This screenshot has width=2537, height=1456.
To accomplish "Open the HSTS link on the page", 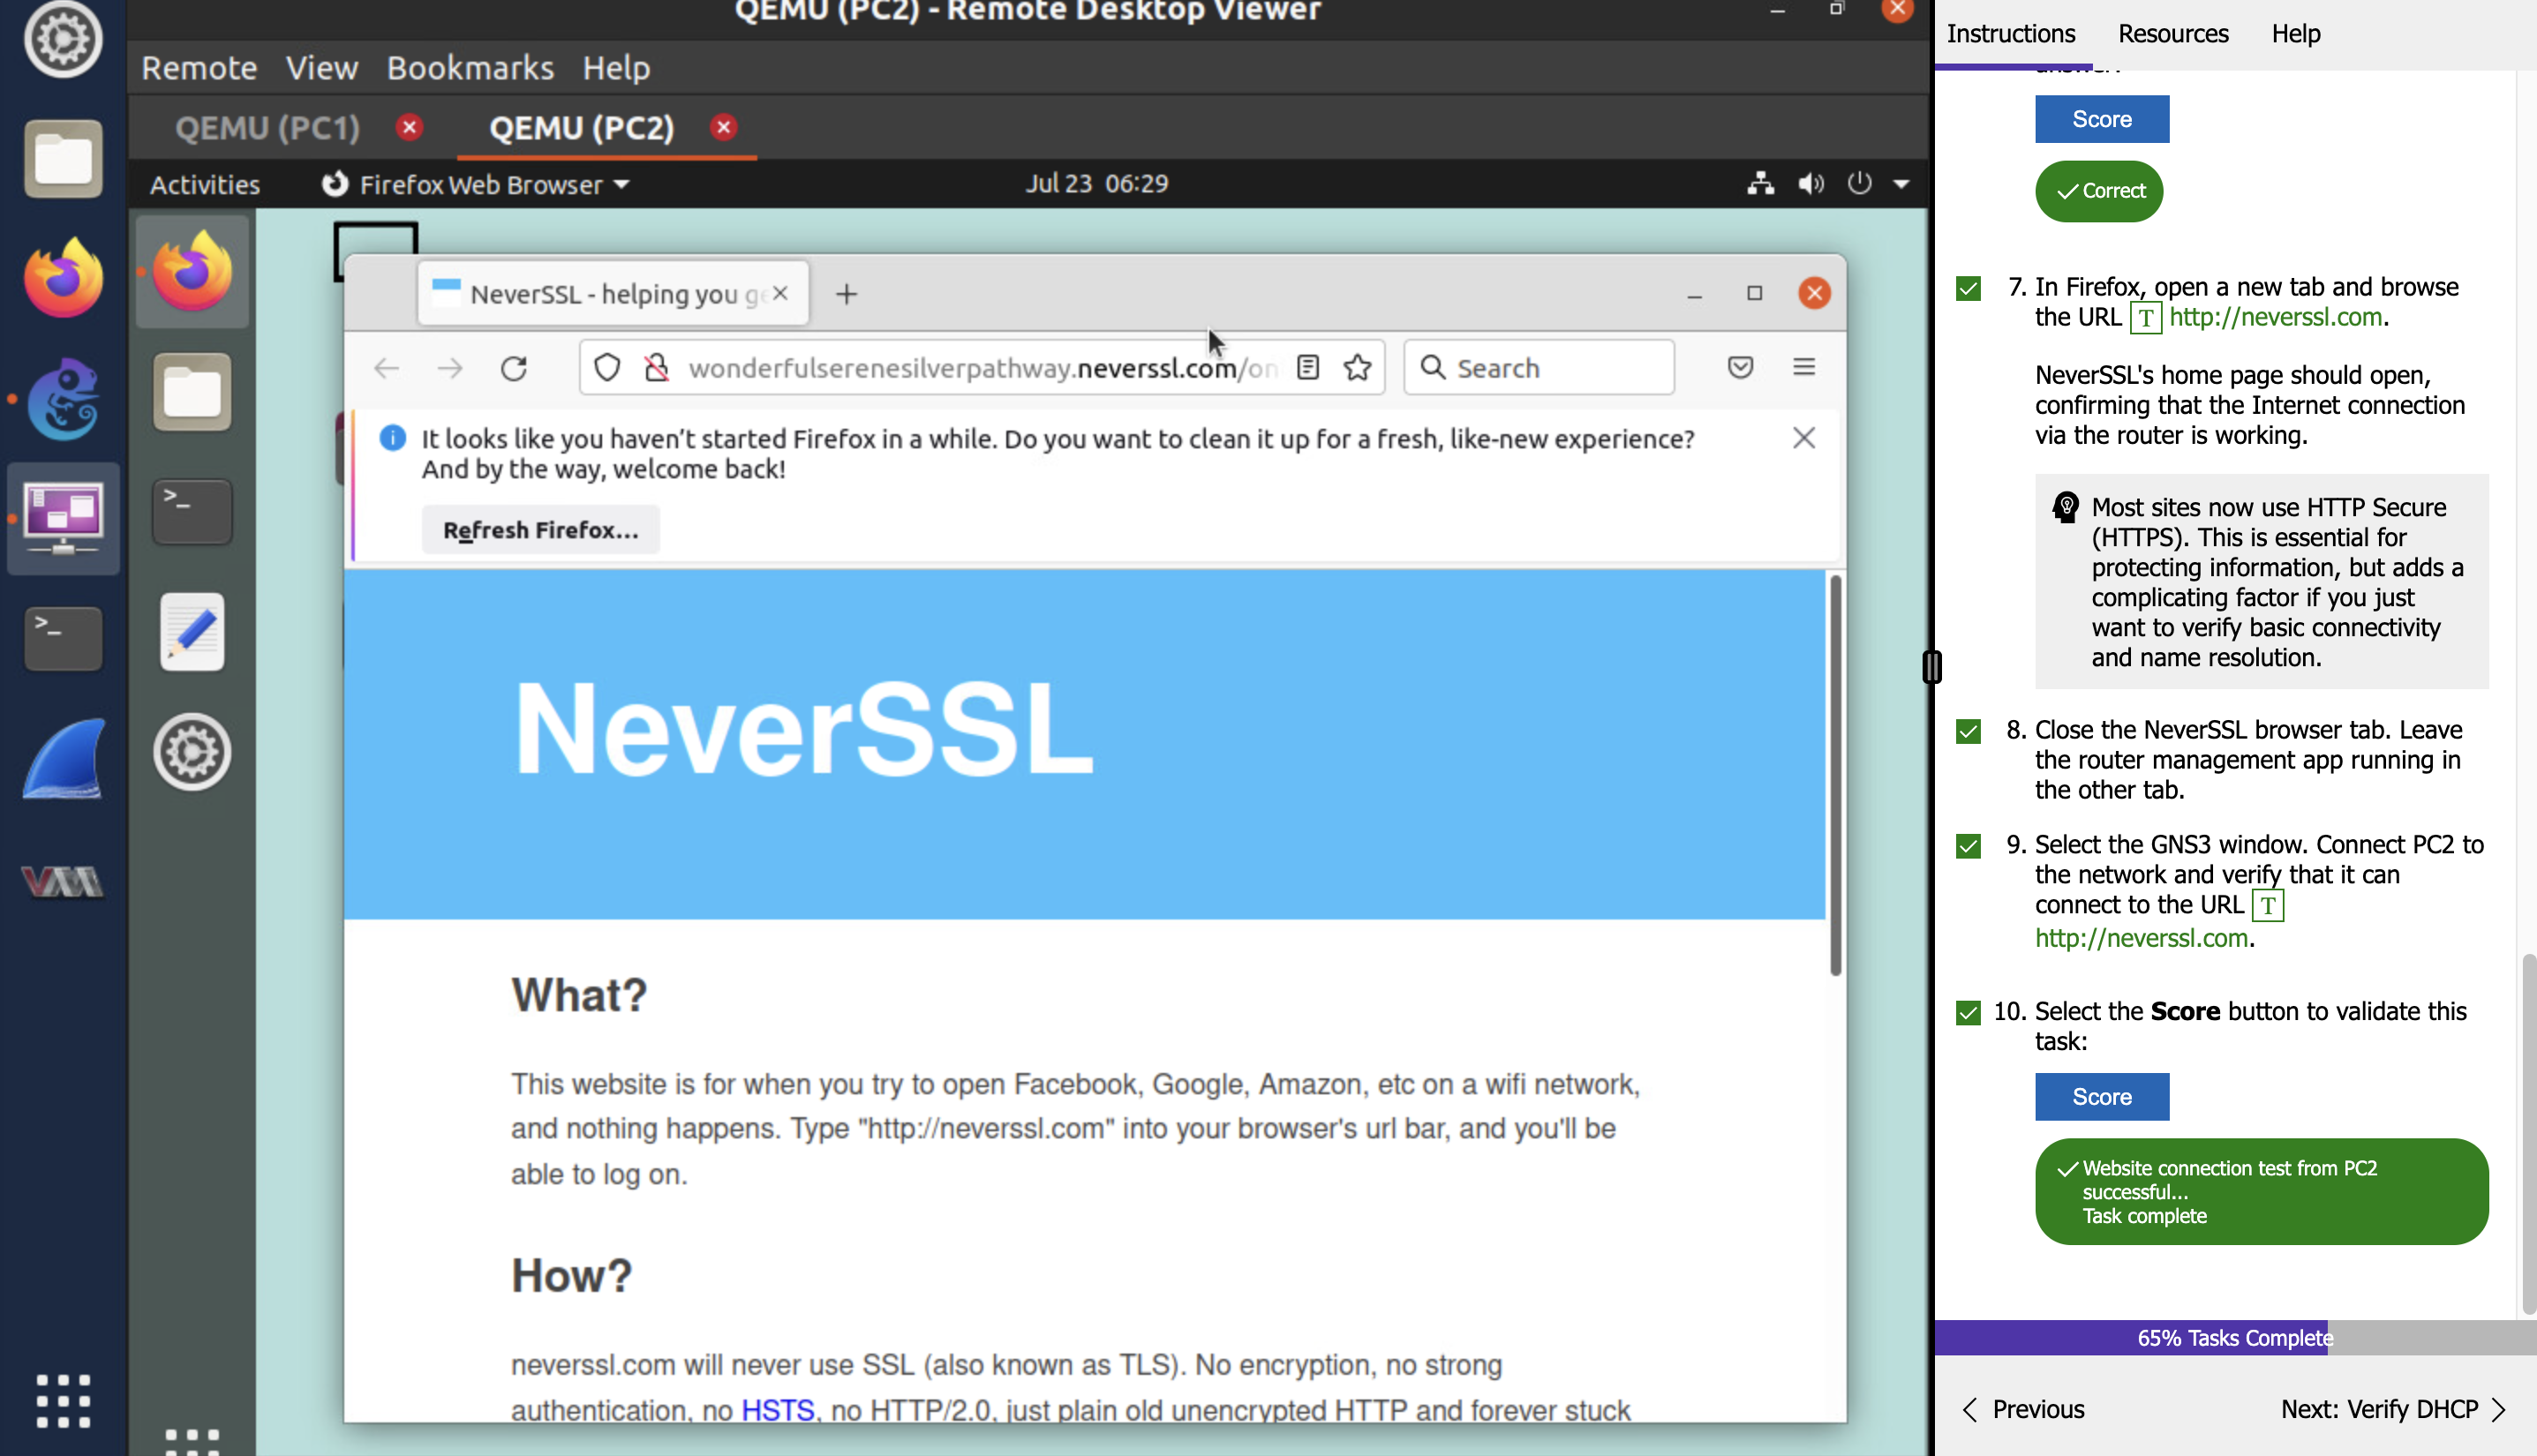I will (778, 1410).
